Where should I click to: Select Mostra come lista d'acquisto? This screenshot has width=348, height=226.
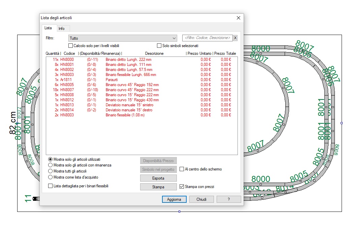click(51, 177)
